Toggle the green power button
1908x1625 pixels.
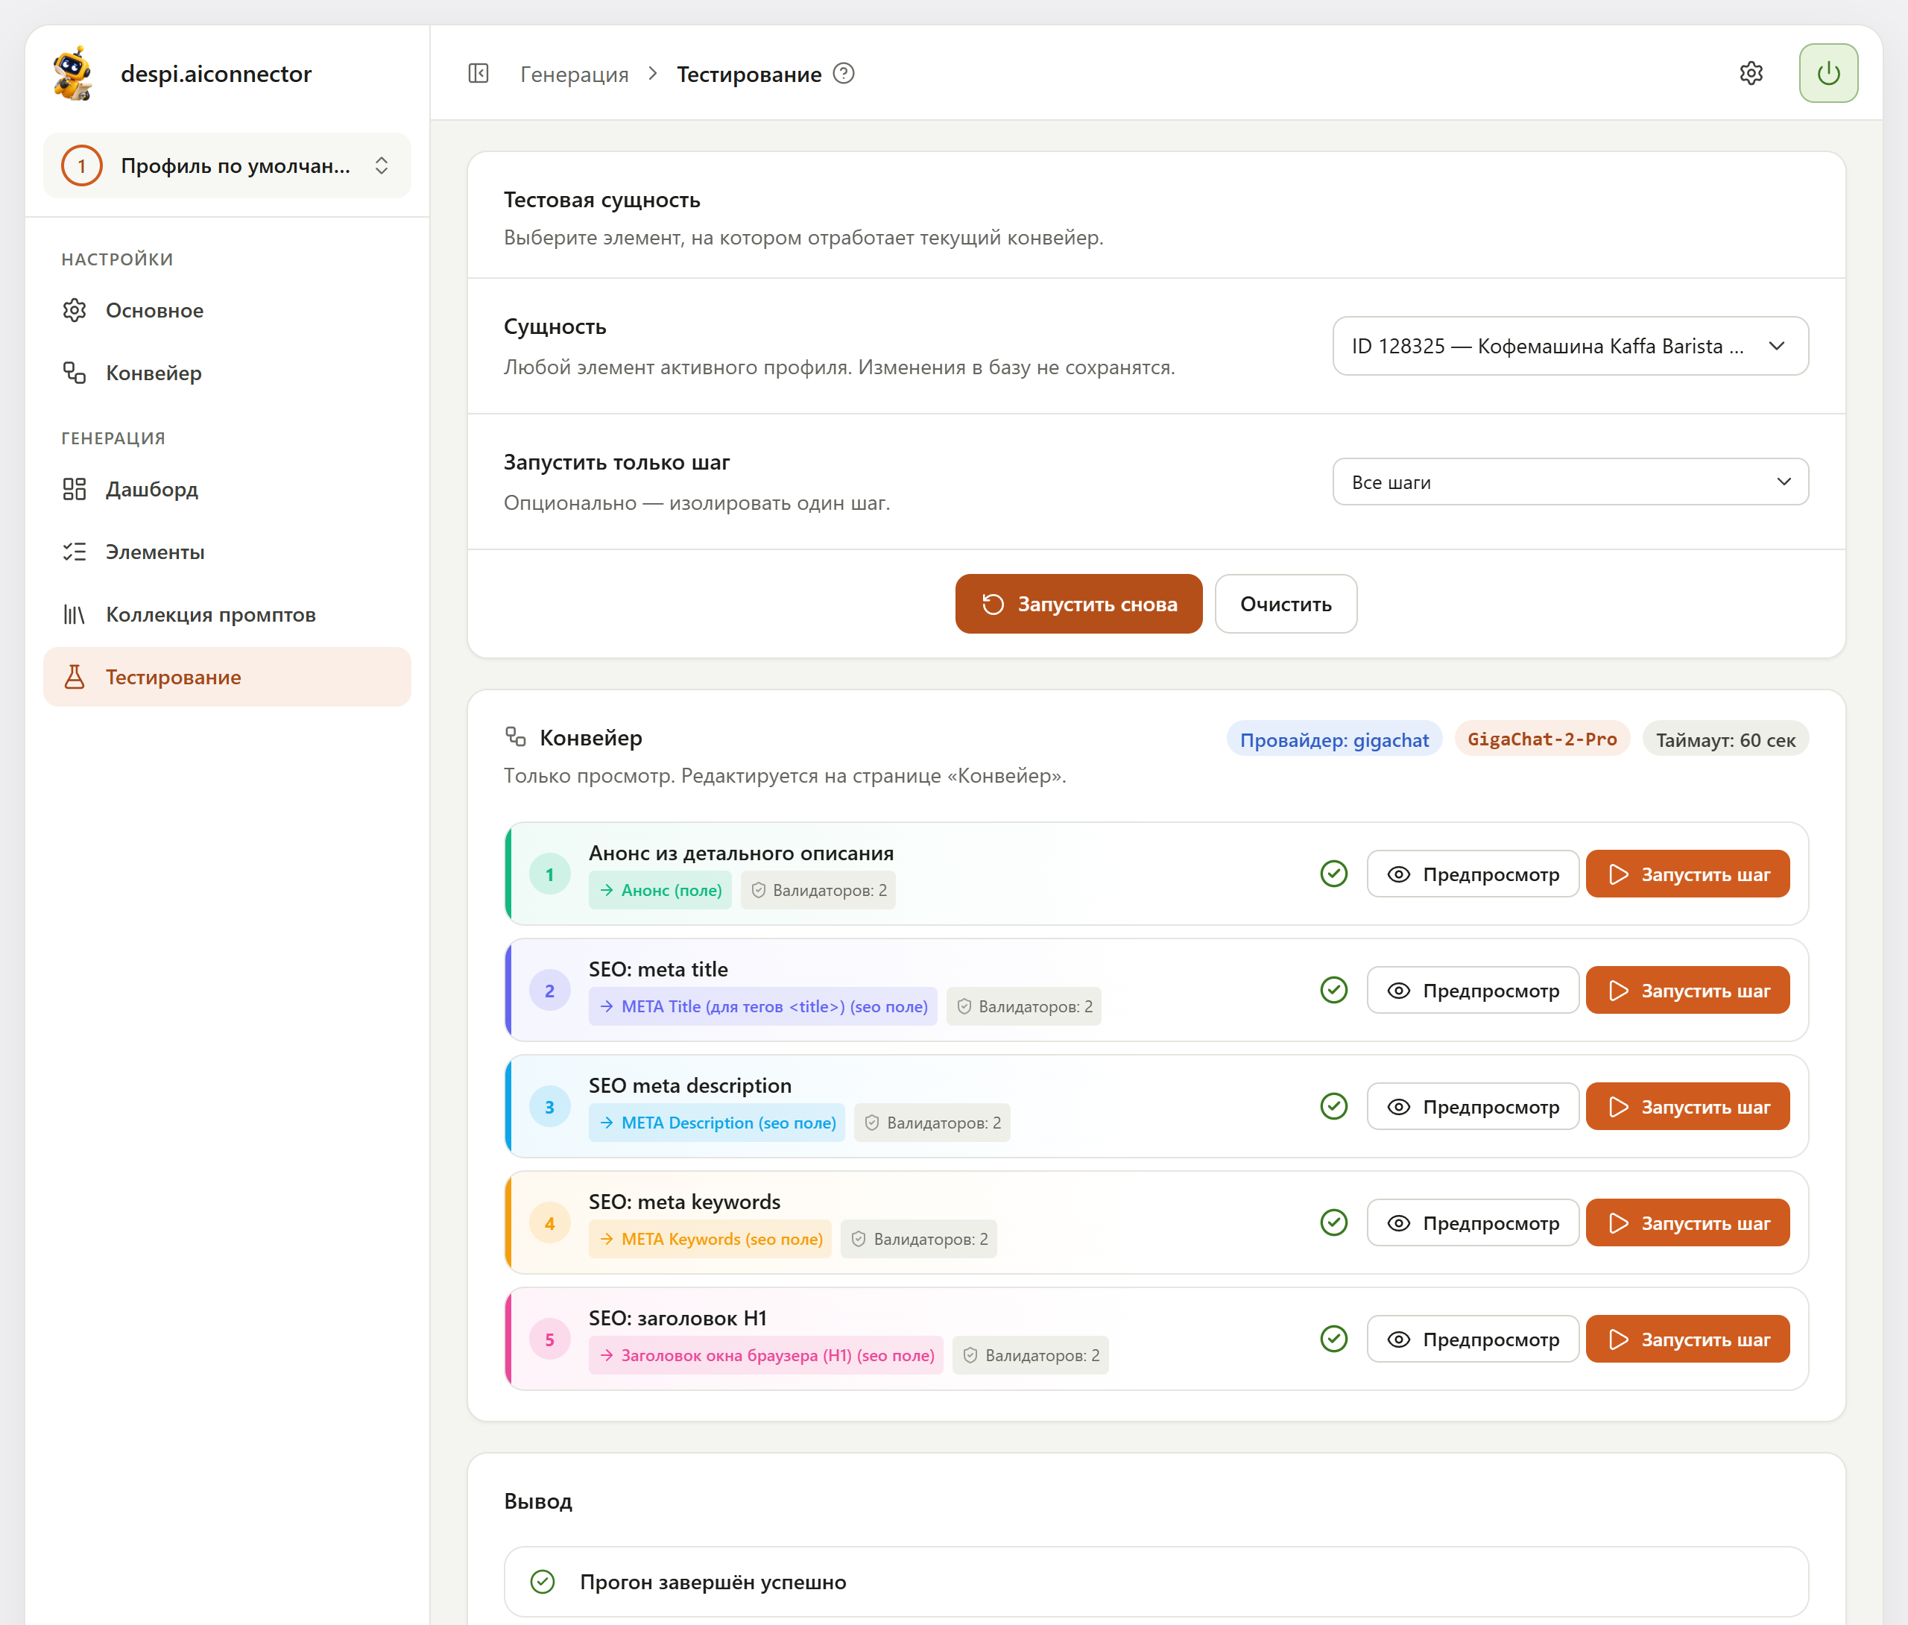[x=1828, y=74]
